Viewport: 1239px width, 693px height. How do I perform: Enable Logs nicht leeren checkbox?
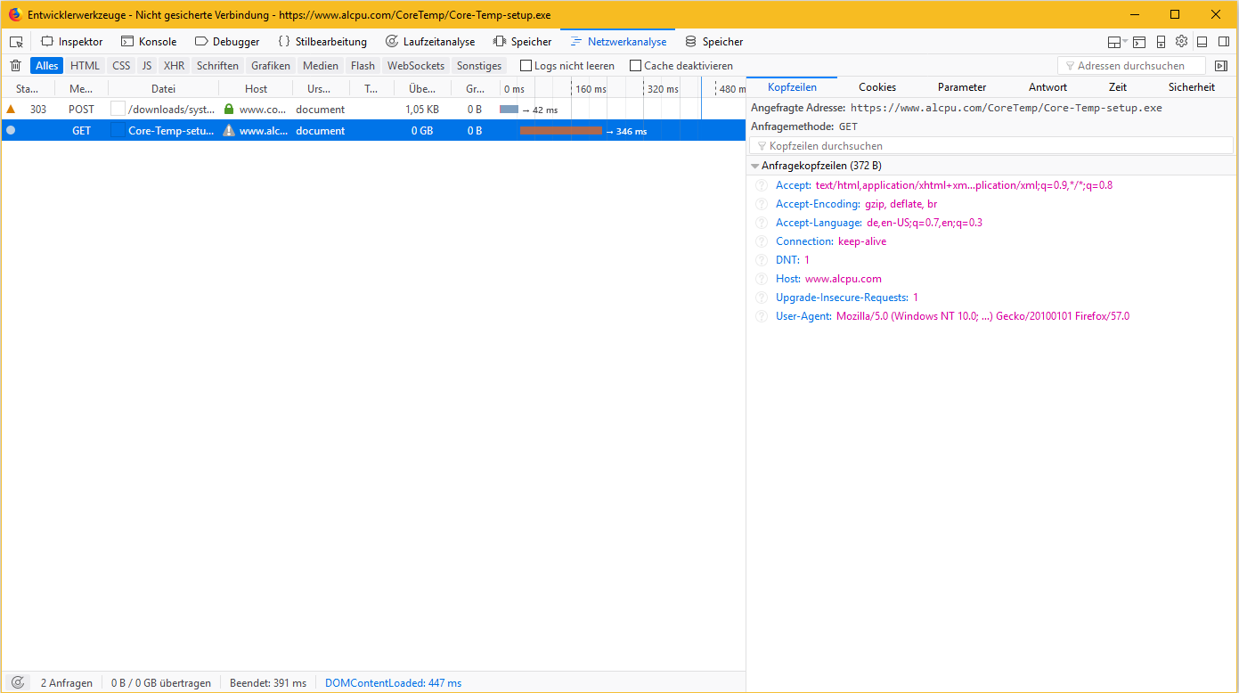point(526,66)
